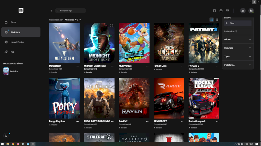Switch to list view
This screenshot has width=261, height=146.
[217, 20]
